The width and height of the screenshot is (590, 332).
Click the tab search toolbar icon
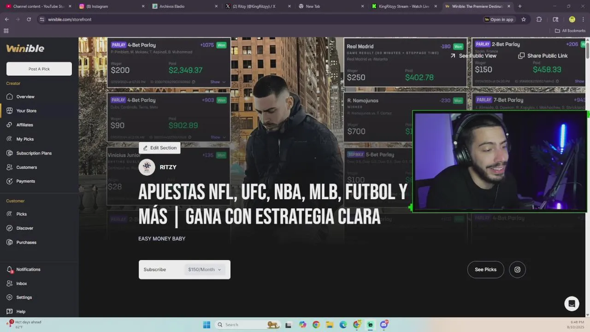[x=555, y=19]
